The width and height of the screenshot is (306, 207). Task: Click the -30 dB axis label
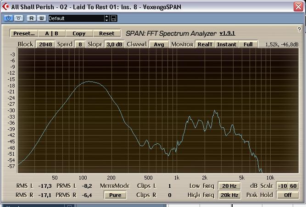pyautogui.click(x=11, y=110)
